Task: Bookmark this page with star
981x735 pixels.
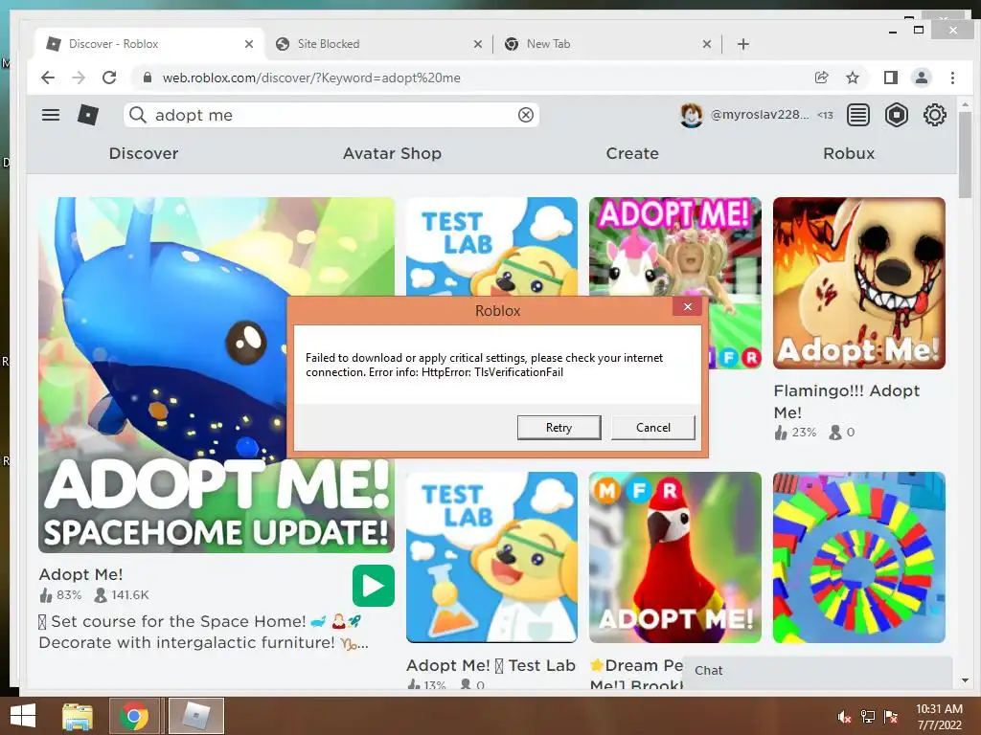Action: click(852, 78)
